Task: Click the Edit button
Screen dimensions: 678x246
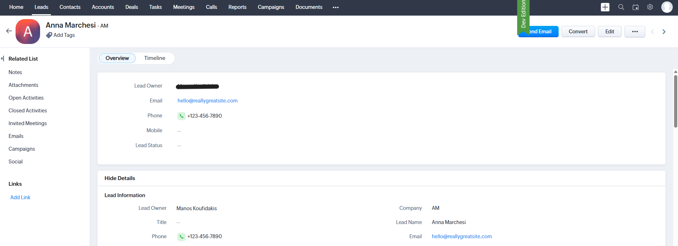Action: coord(610,32)
